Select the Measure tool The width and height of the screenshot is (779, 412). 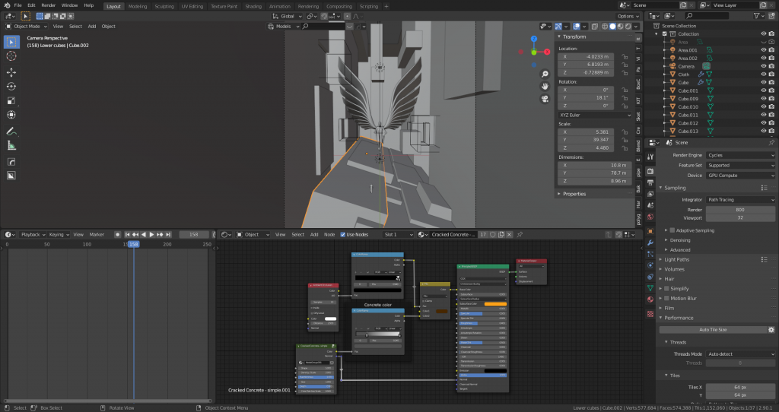coord(11,146)
